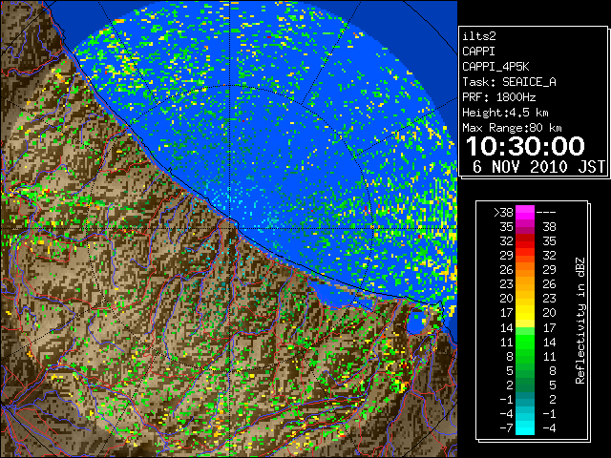This screenshot has width=611, height=458.
Task: Click the cyan swatch at the legend bottom
Action: click(x=525, y=427)
